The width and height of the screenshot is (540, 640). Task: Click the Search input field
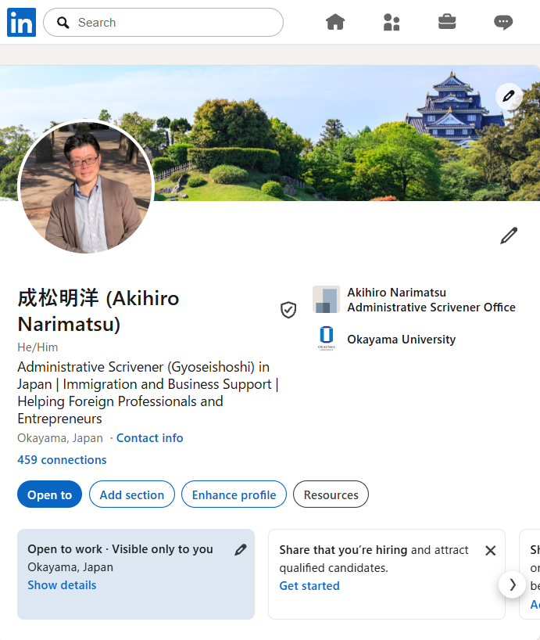163,23
